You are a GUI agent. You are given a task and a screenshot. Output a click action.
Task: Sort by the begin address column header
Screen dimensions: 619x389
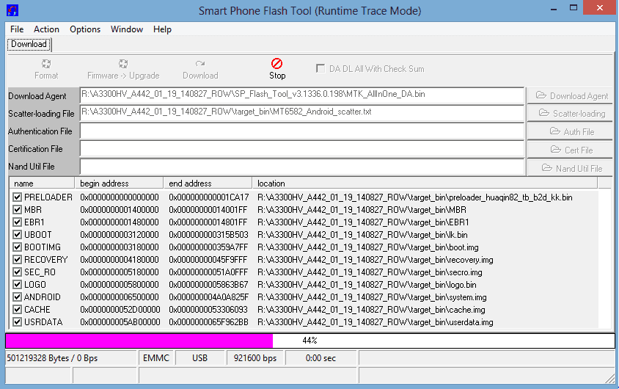pos(119,183)
